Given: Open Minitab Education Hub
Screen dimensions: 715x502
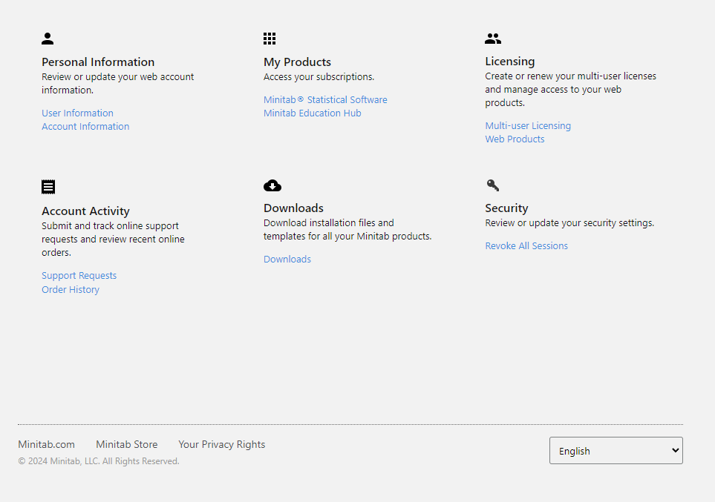Looking at the screenshot, I should tap(312, 113).
